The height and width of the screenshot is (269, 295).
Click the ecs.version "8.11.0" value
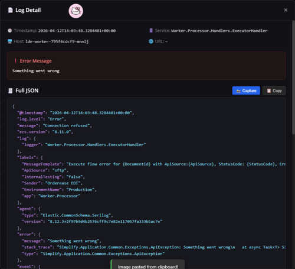point(61,132)
